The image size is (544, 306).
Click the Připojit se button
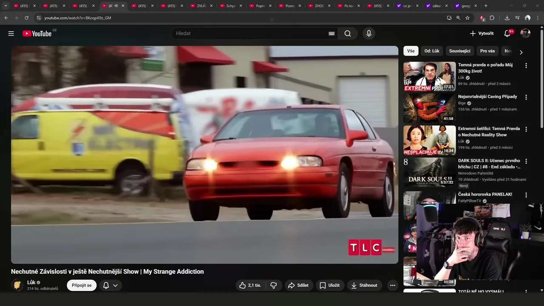click(82, 285)
